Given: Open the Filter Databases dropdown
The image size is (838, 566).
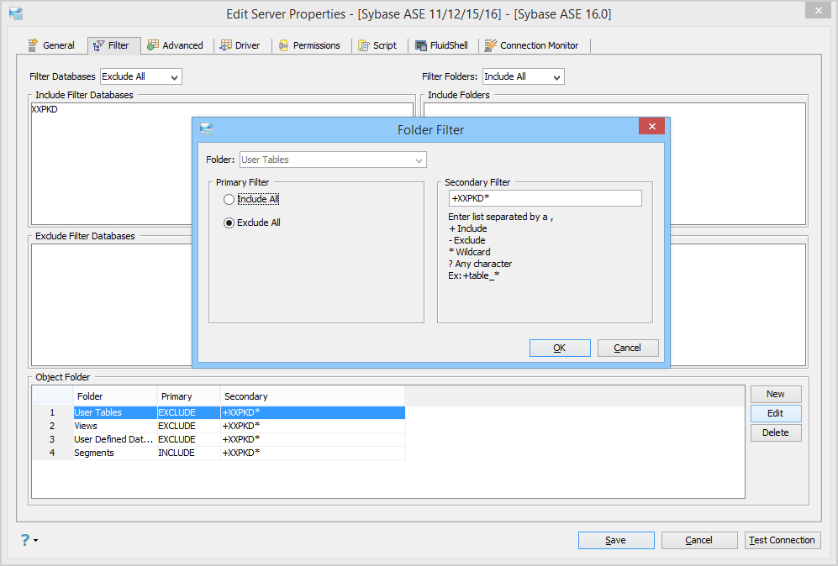Looking at the screenshot, I should click(x=141, y=76).
